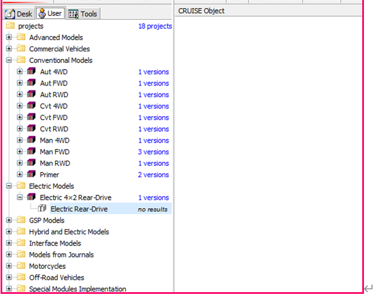The image size is (373, 295).
Task: Click the Man 4WD project cube icon
Action: (x=31, y=139)
